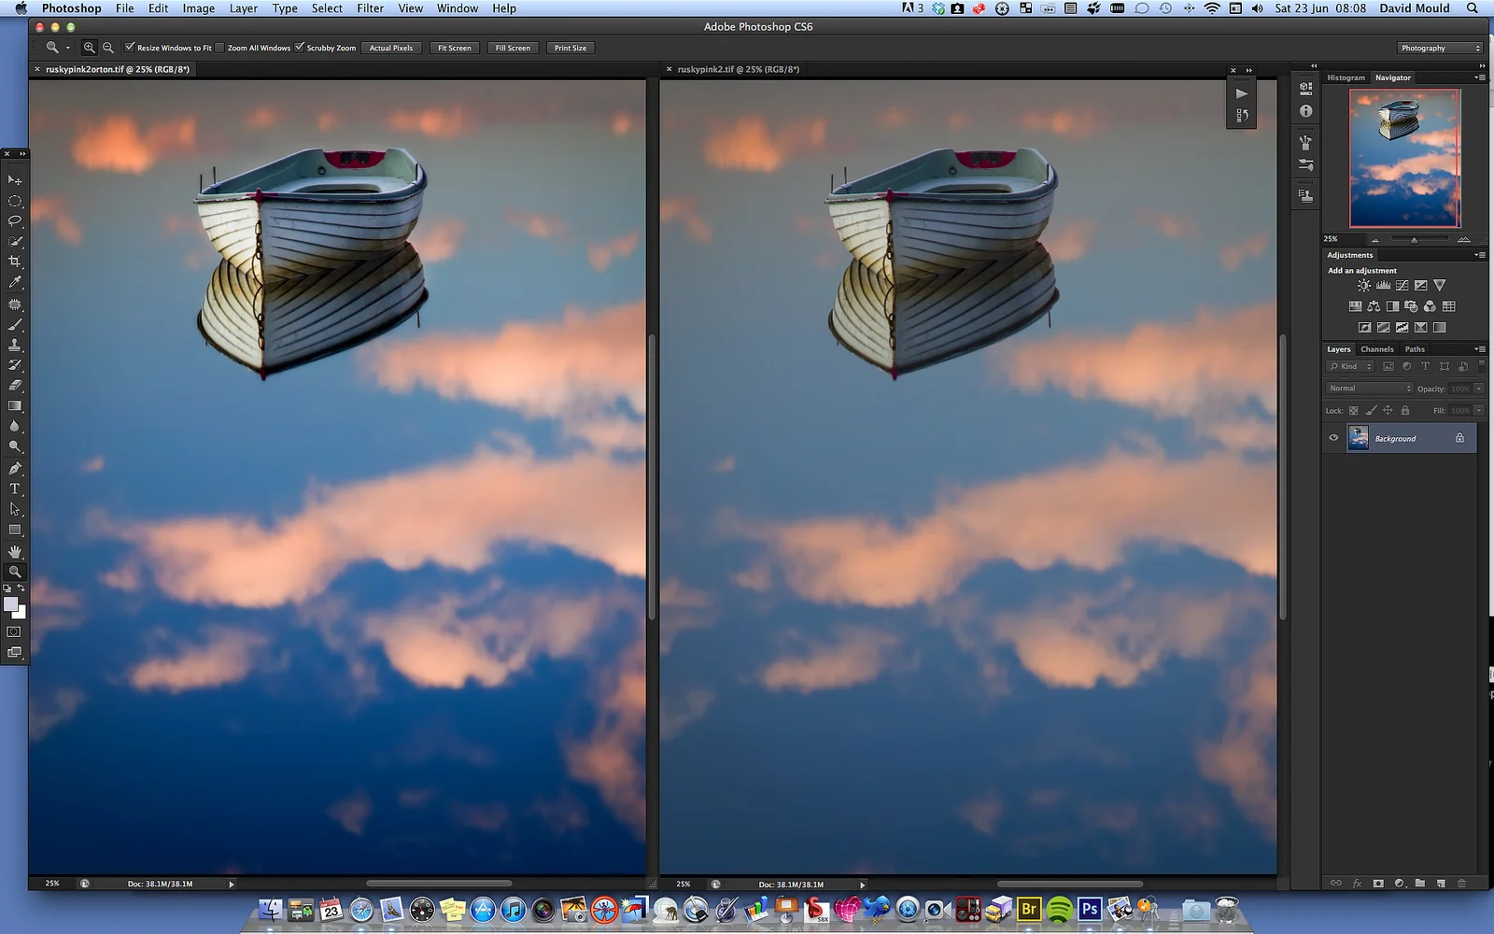Toggle Lock transparent pixels
Image resolution: width=1494 pixels, height=934 pixels.
pos(1353,410)
